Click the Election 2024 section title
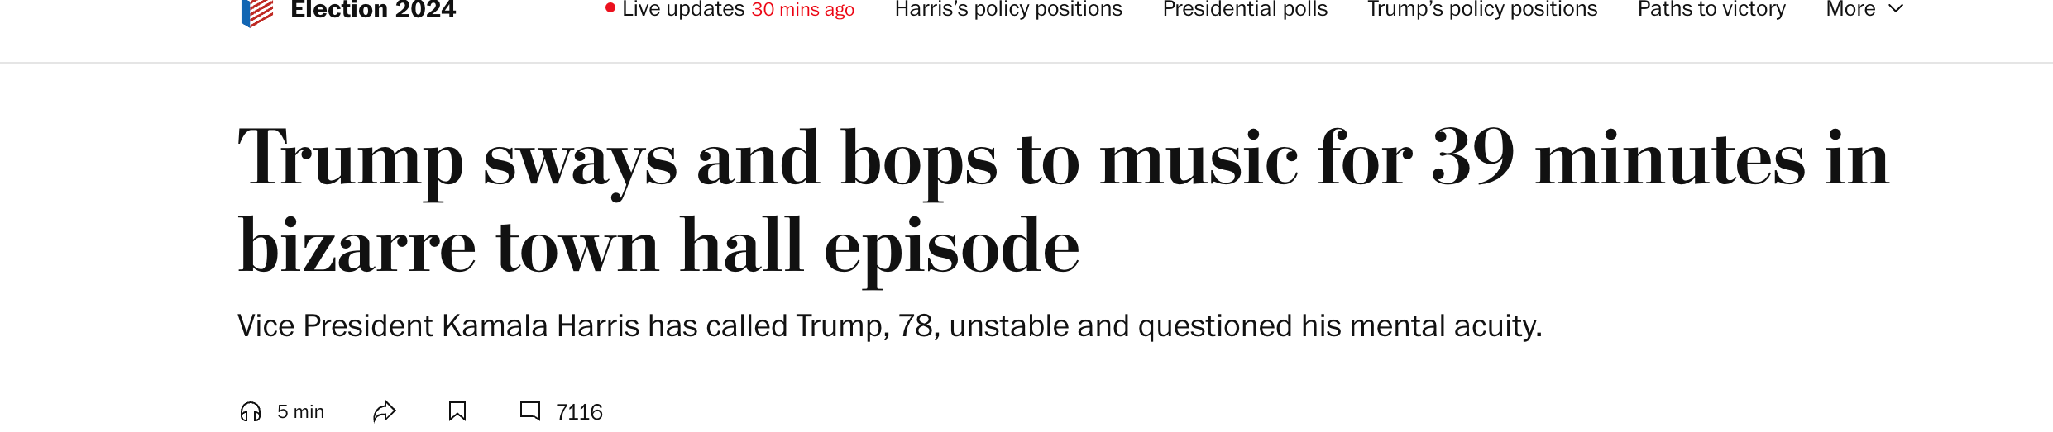The height and width of the screenshot is (432, 2053). pos(373,10)
